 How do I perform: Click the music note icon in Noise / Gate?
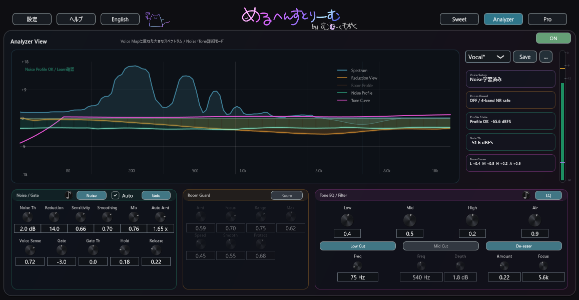pos(69,195)
